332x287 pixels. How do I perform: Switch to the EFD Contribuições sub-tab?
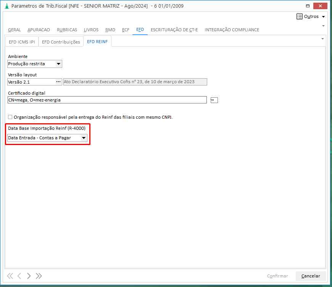61,42
